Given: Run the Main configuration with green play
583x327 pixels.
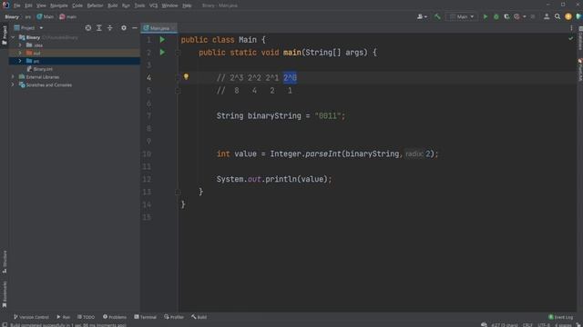Looking at the screenshot, I should pos(486,16).
